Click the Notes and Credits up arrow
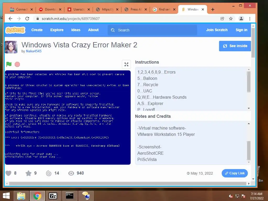This screenshot has width=268, height=201. 249,124
